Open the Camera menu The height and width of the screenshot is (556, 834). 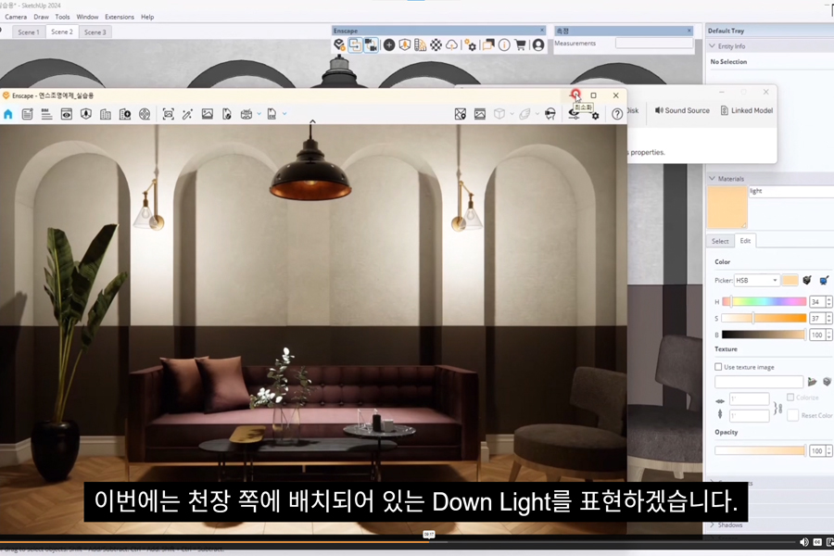pyautogui.click(x=16, y=17)
